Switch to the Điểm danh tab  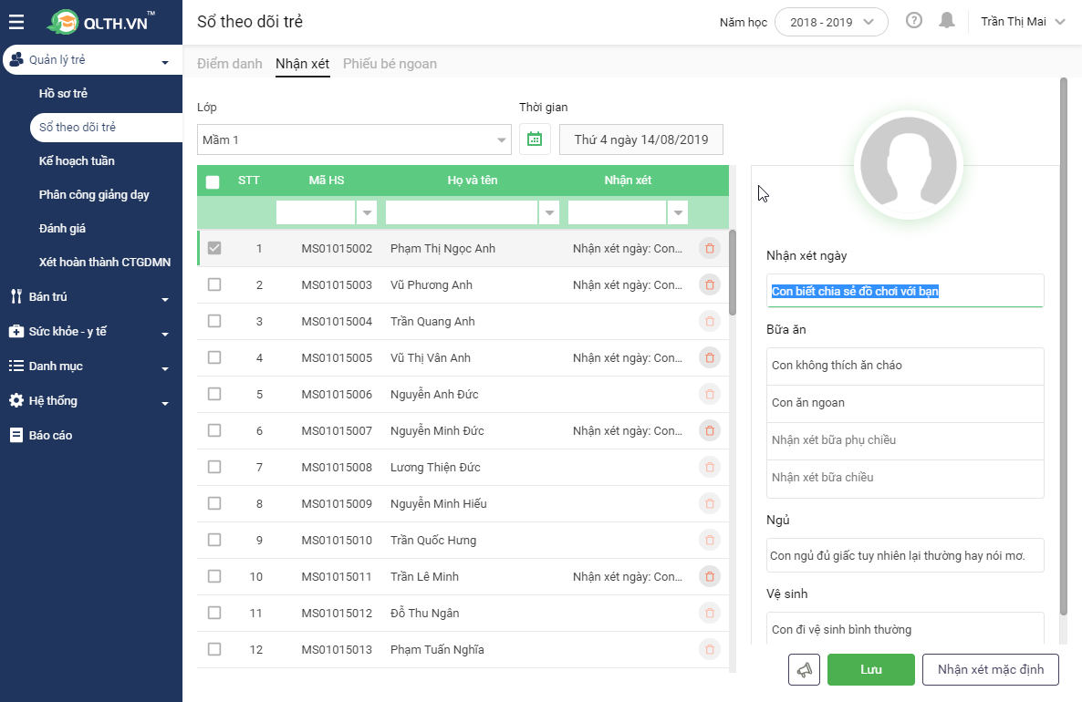point(230,64)
